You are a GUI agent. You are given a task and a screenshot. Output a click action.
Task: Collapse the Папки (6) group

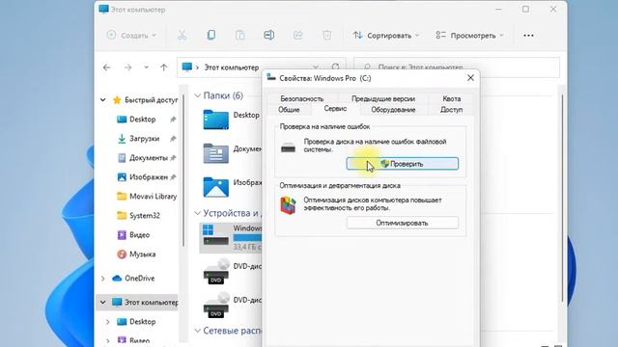(197, 95)
